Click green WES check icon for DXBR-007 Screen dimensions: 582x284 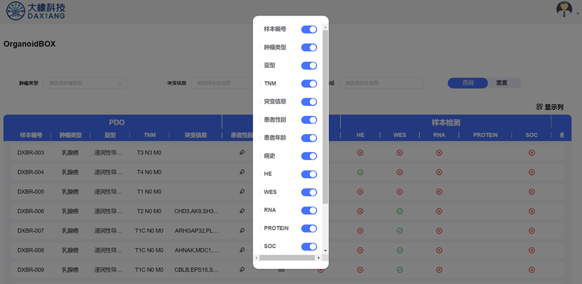point(399,231)
